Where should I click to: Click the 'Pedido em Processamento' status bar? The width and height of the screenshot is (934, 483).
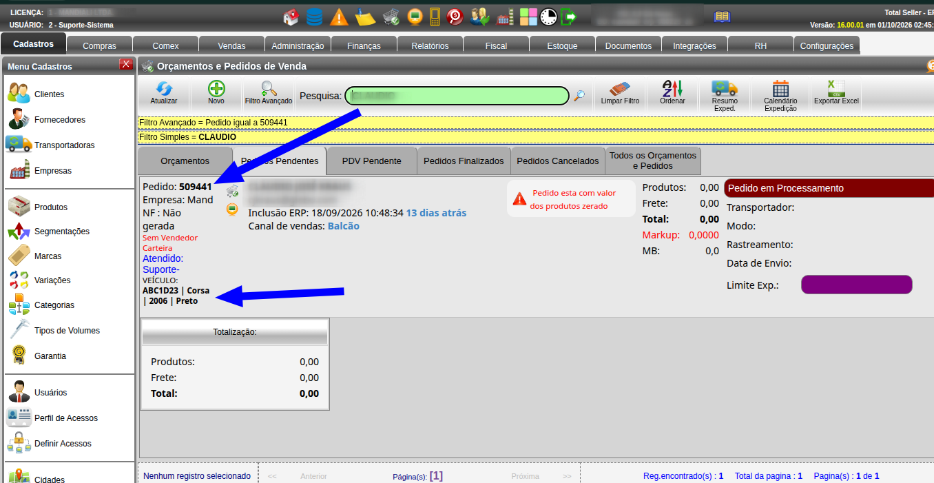click(829, 188)
